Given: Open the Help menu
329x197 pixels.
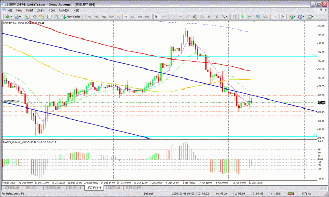Looking at the screenshot, I should pyautogui.click(x=76, y=10).
